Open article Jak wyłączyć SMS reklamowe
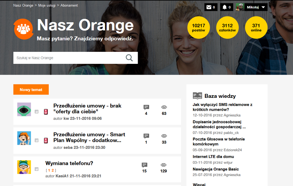The height and width of the screenshot is (186, 293). pyautogui.click(x=223, y=107)
